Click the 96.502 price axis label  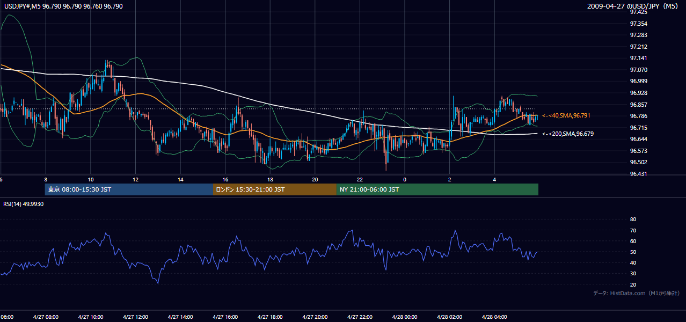point(639,163)
